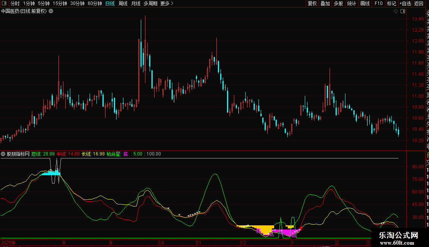Select the 60分钟 period tab
This screenshot has height=247, width=429.
[95, 3]
